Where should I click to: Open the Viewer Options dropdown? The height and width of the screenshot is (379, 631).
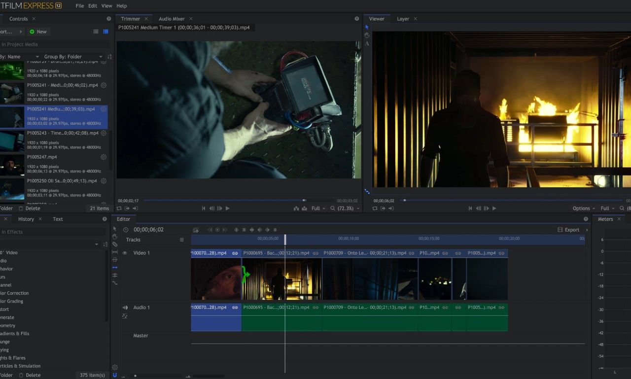pyautogui.click(x=584, y=208)
